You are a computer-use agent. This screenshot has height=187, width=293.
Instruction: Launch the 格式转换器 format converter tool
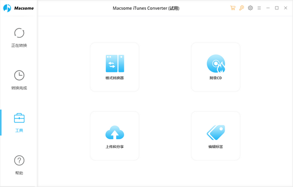115,67
